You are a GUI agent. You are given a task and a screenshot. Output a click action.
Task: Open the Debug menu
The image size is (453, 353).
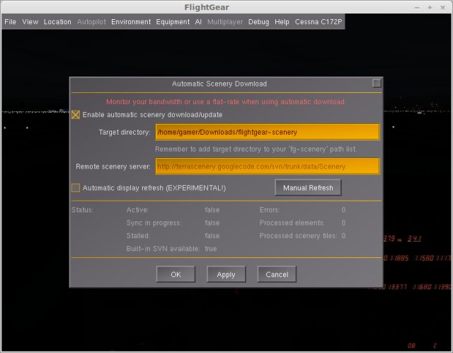[258, 22]
